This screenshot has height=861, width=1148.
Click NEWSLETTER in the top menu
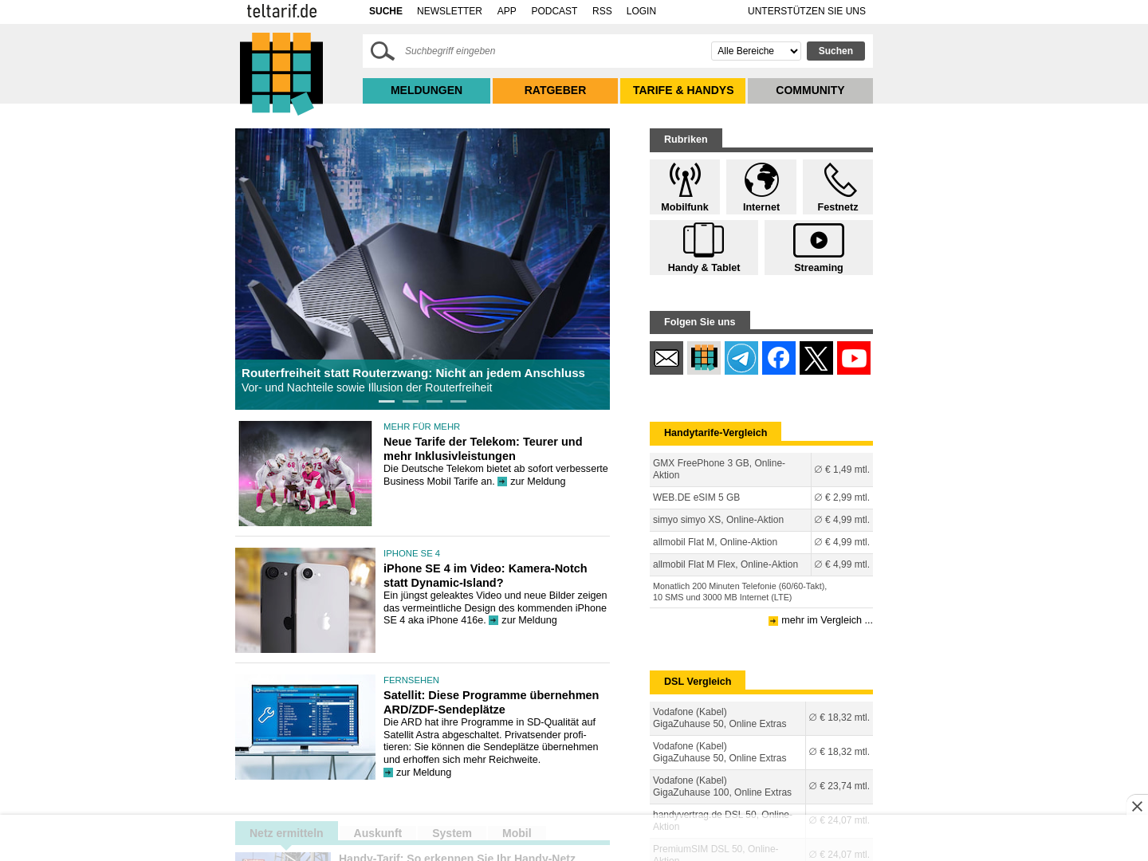coord(450,11)
